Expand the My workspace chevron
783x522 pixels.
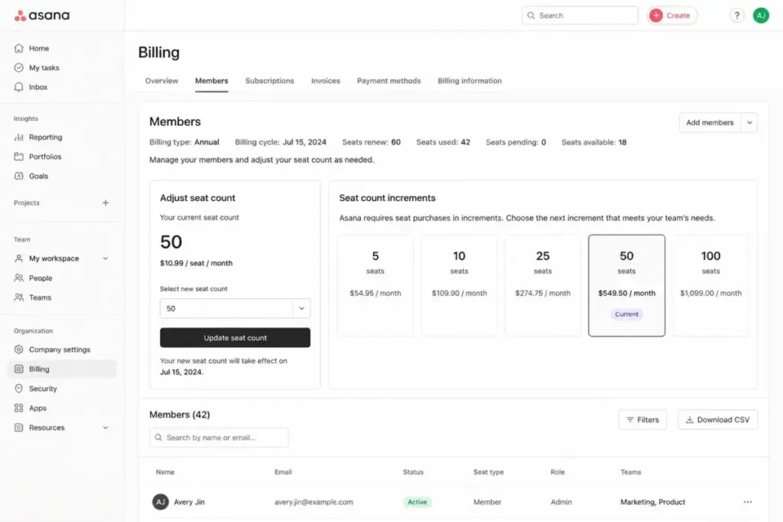coord(106,258)
